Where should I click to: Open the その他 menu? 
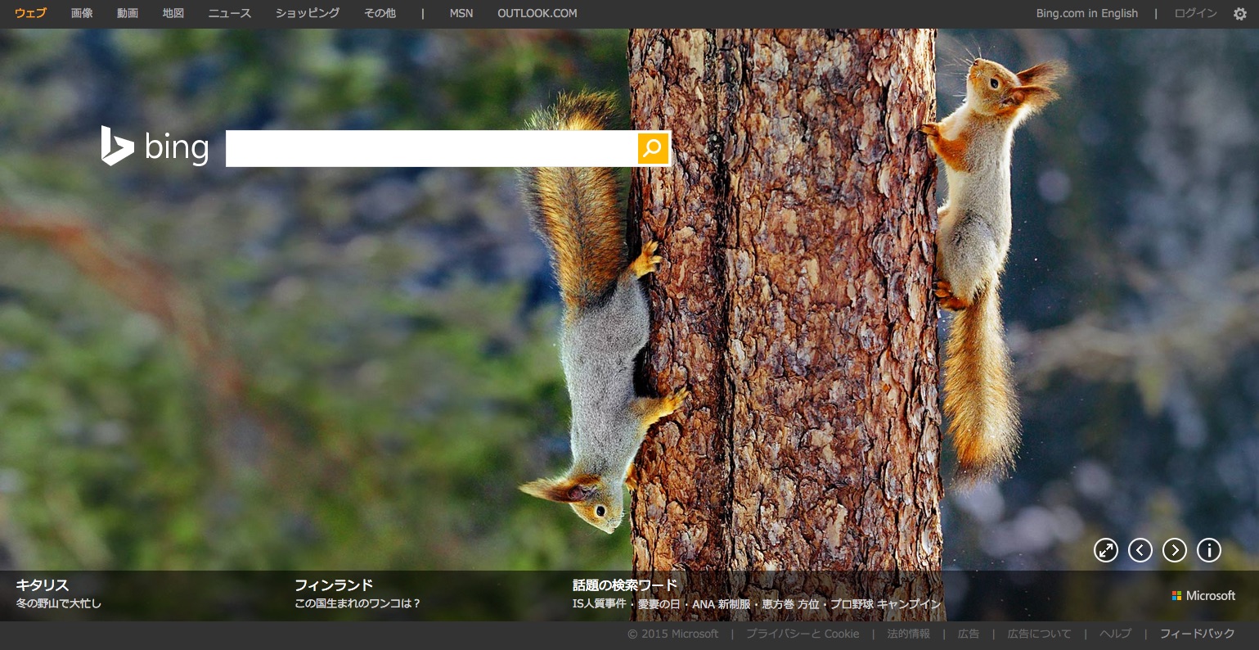pyautogui.click(x=380, y=14)
